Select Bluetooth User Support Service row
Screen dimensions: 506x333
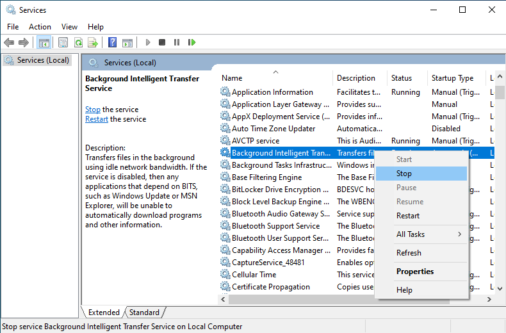point(297,238)
